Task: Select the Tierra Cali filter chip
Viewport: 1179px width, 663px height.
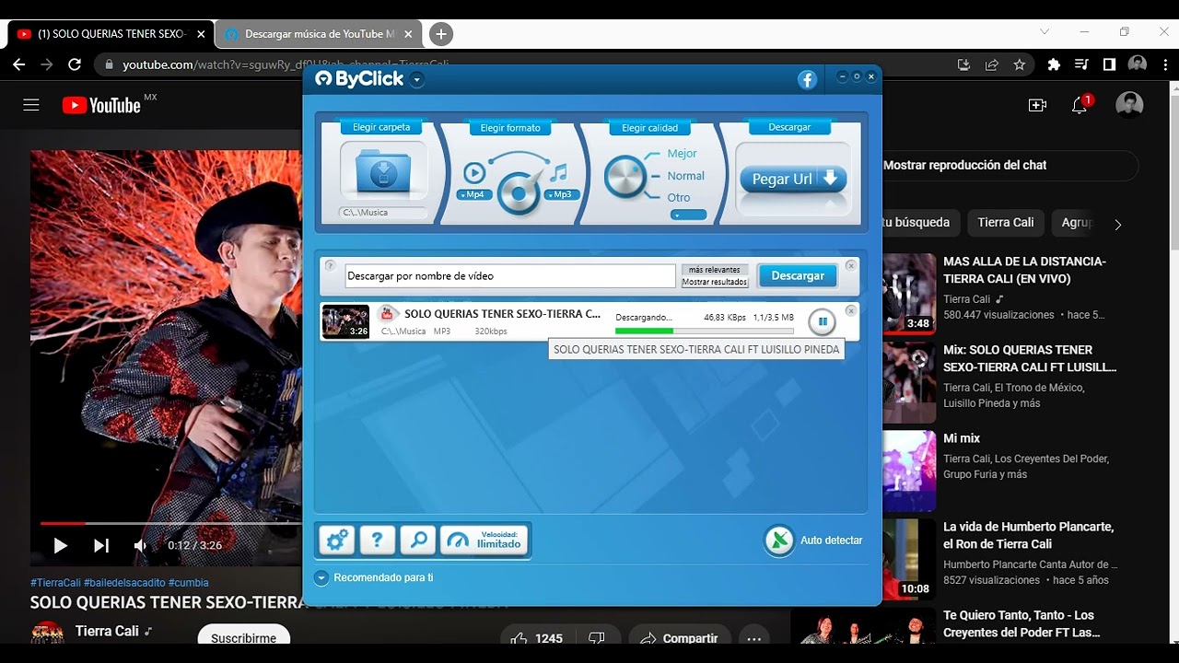Action: [1005, 222]
